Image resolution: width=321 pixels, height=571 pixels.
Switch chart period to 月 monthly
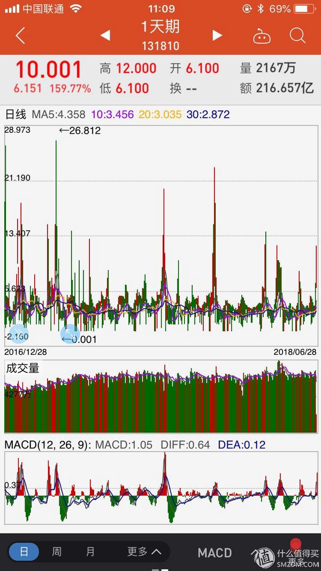pyautogui.click(x=90, y=552)
